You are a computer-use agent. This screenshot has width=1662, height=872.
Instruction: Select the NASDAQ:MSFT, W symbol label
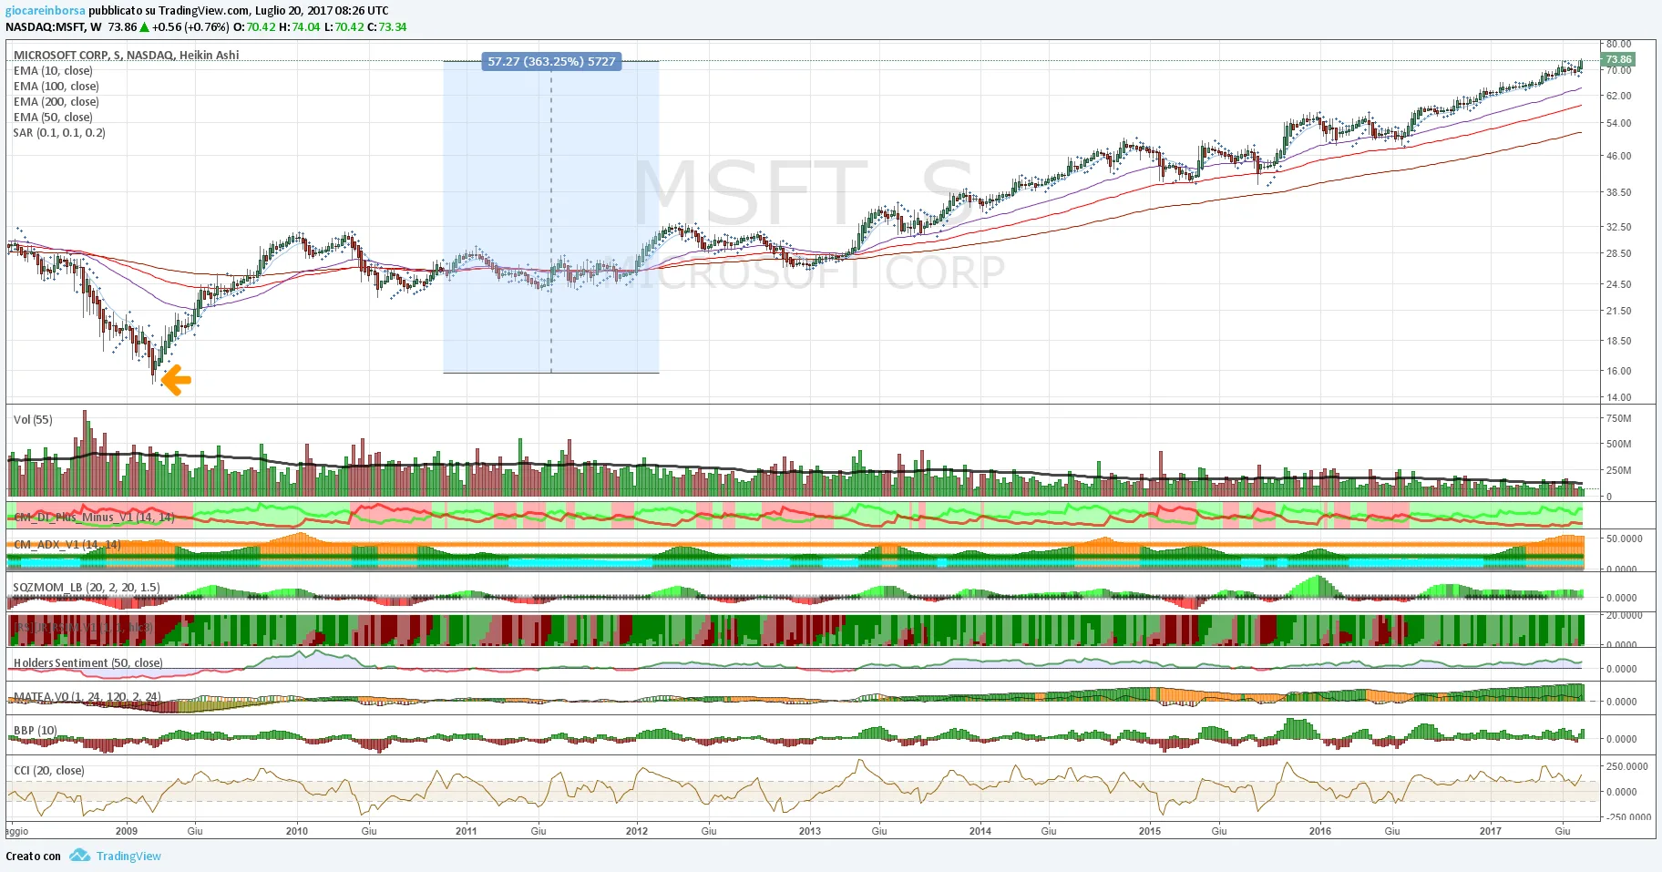[54, 27]
